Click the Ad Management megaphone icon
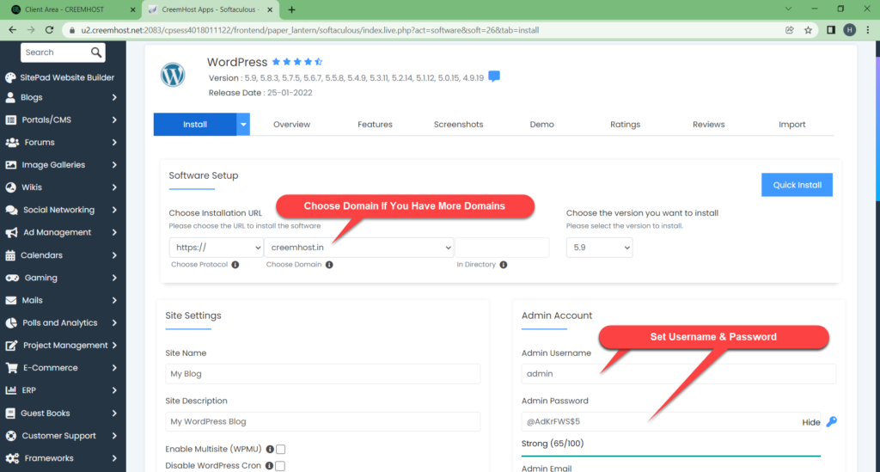880x472 pixels. point(11,232)
